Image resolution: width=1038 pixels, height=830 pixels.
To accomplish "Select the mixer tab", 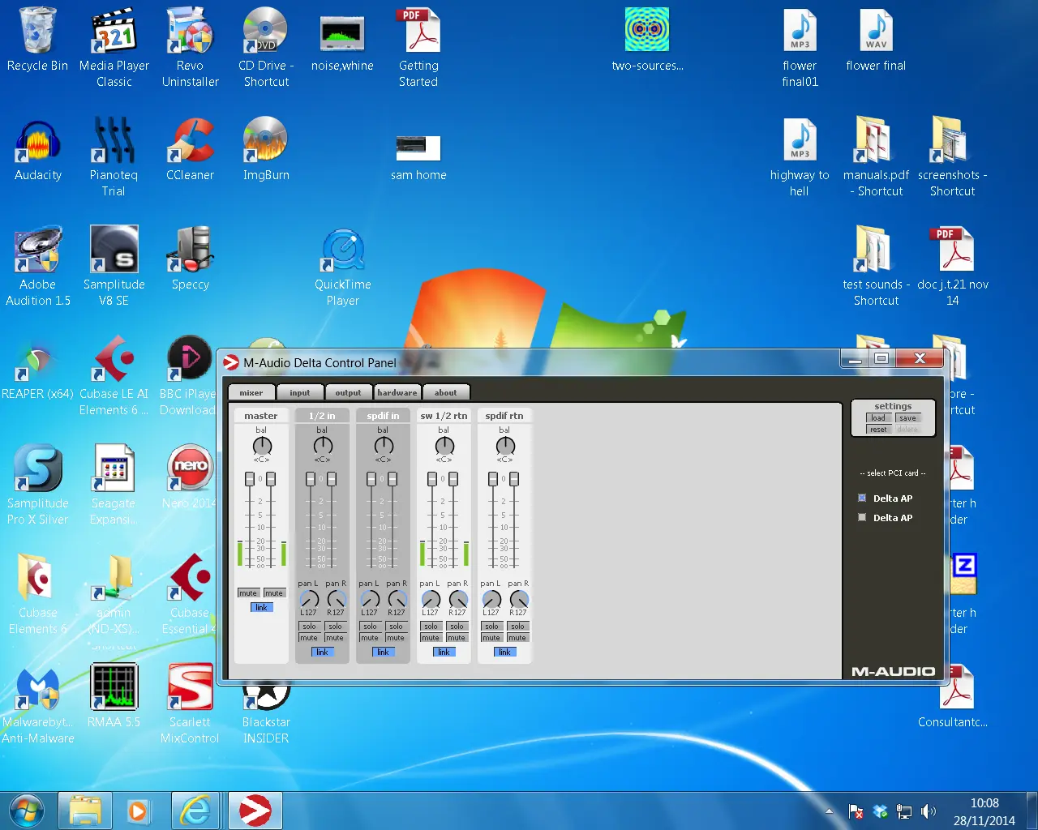I will point(251,392).
